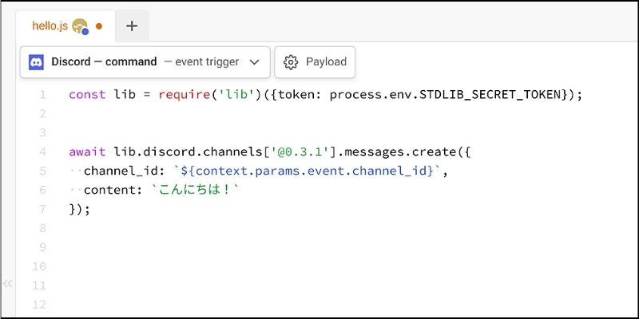This screenshot has width=639, height=319.
Task: Click '${context.params.event.channel_id}' template string
Action: pos(308,171)
